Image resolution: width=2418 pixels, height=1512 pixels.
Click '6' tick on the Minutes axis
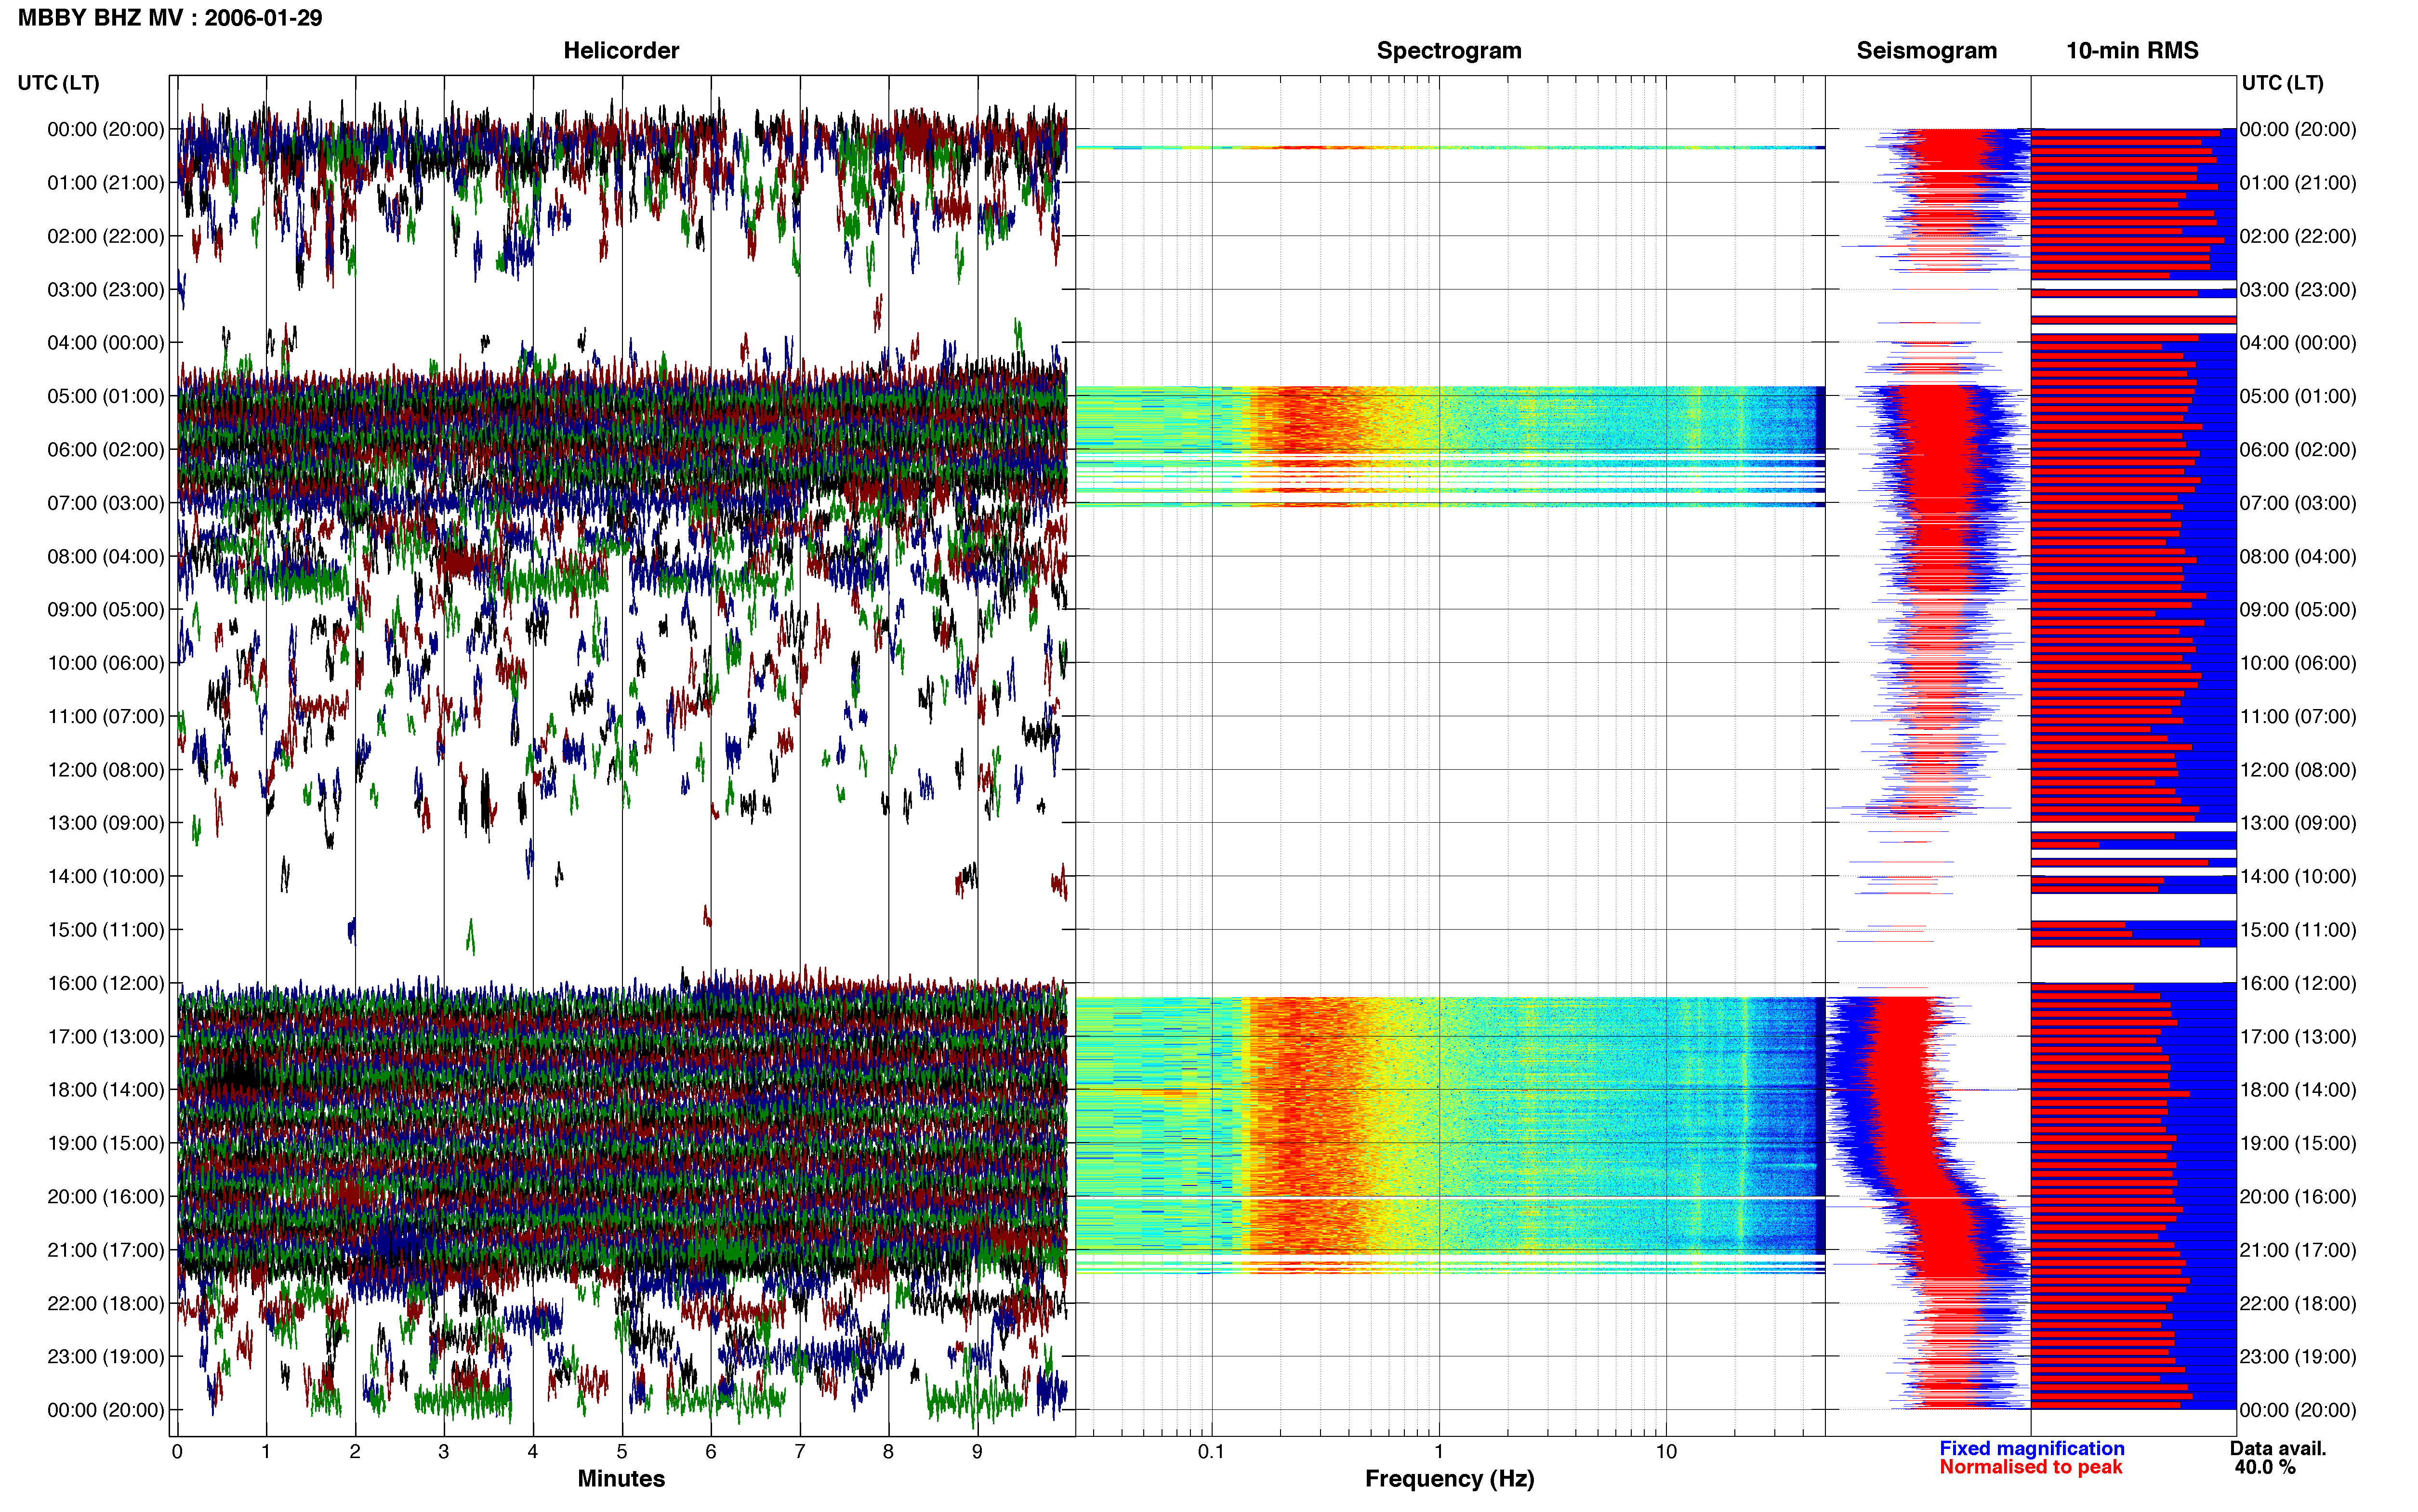(711, 1451)
